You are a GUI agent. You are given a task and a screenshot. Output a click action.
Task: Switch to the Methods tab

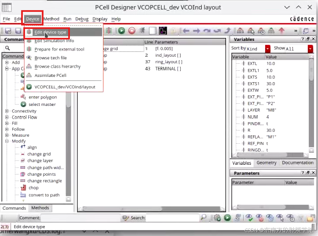[40, 208]
